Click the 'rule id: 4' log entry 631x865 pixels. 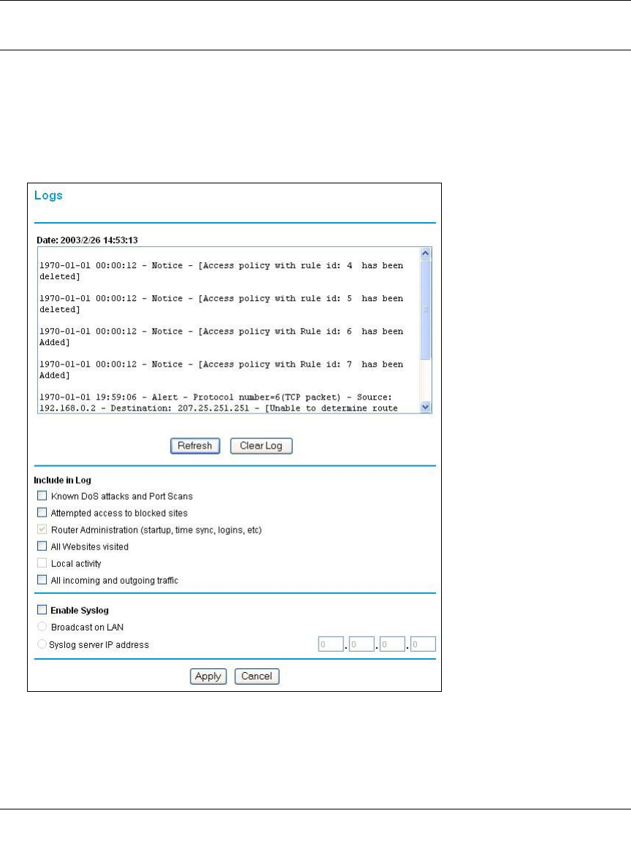(x=221, y=271)
